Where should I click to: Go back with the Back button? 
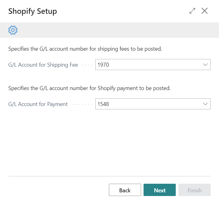(x=125, y=190)
